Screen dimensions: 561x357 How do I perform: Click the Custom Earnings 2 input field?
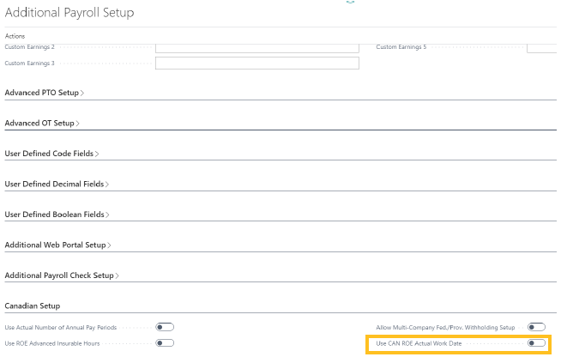tap(256, 48)
